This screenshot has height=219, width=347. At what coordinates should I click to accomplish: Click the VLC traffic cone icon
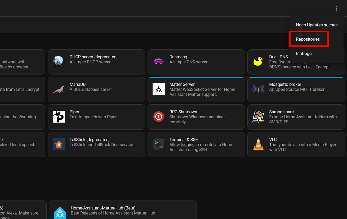point(258,144)
